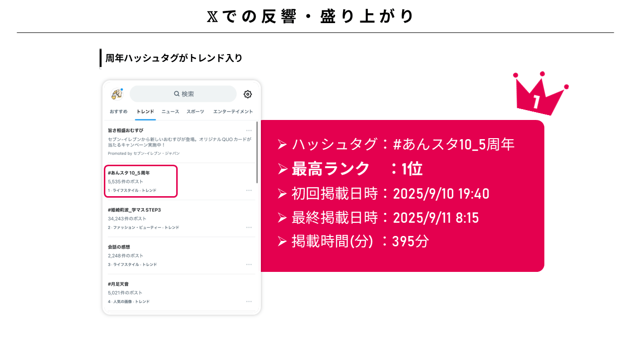The image size is (630, 354).
Task: Open more options for 旨さ相盛おむすび promotion
Action: coord(249,130)
